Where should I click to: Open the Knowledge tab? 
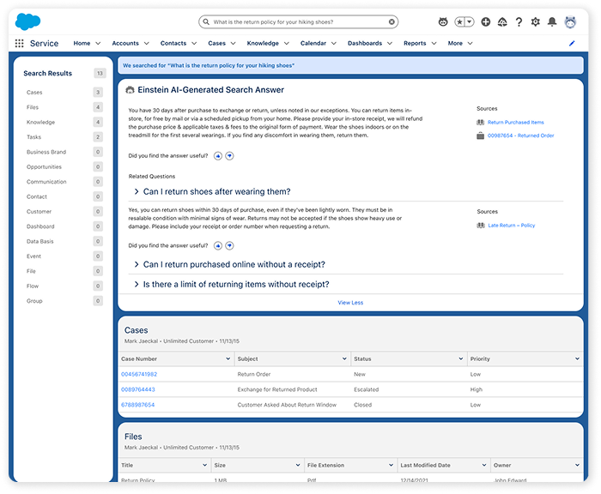click(263, 43)
